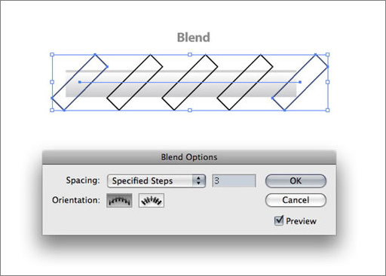Toggle the Preview checkbox

[279, 220]
